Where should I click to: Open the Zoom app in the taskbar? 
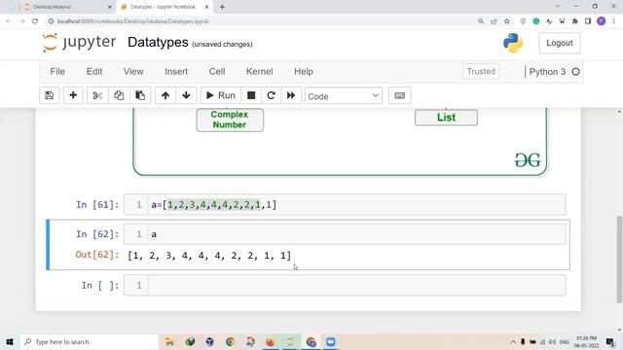click(331, 341)
